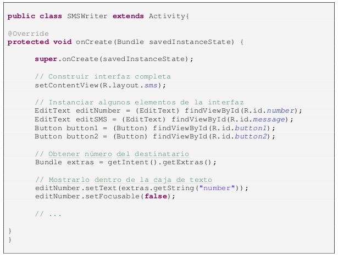Image resolution: width=338 pixels, height=256 pixels.
Task: Click the 'extends' keyword
Action: 128,16
